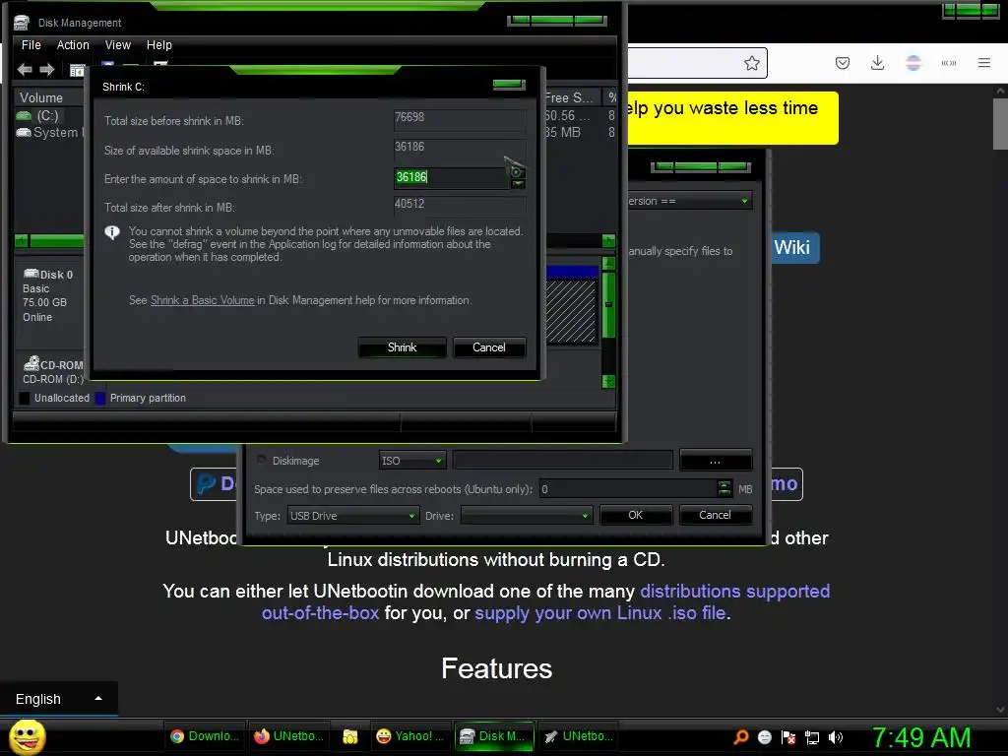Select the System volume drive icon

[x=24, y=133]
